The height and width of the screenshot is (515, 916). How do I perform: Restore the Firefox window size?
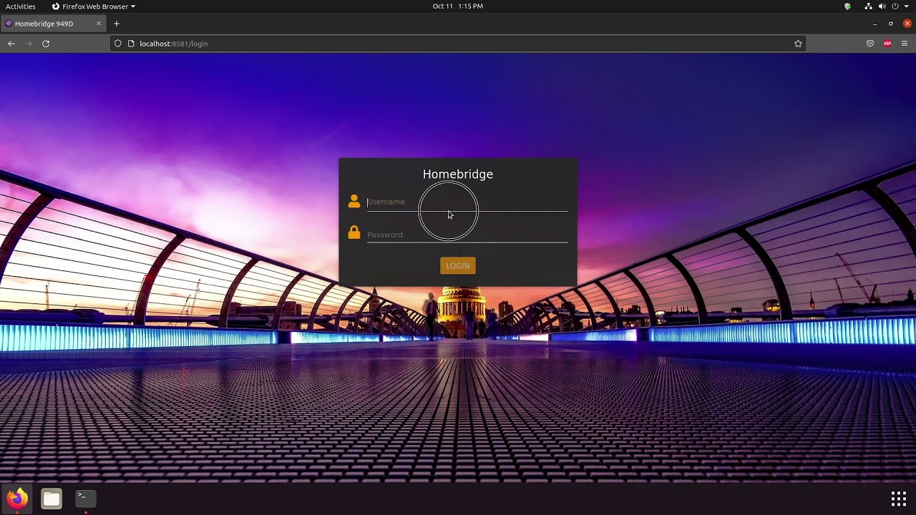891,24
